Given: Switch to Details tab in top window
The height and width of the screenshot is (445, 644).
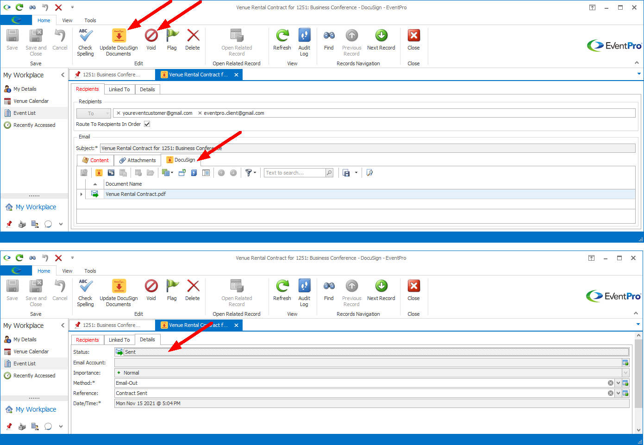Looking at the screenshot, I should pyautogui.click(x=147, y=89).
